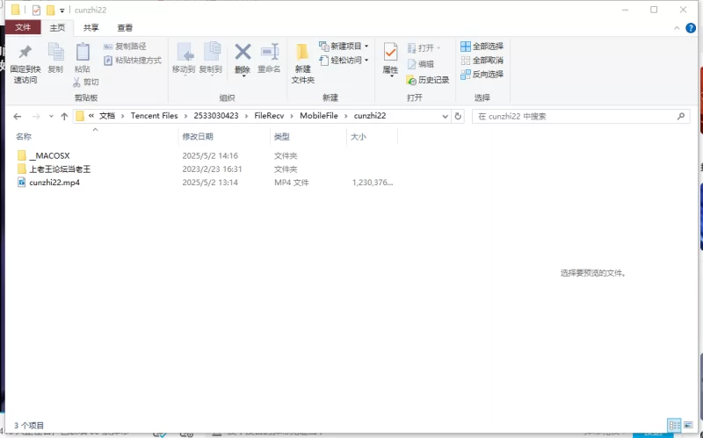Click the date 2023/2/23 16:31
This screenshot has width=703, height=438.
click(x=212, y=169)
